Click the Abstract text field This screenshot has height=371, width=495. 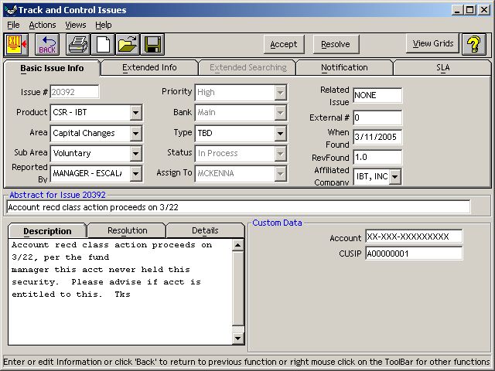click(239, 207)
